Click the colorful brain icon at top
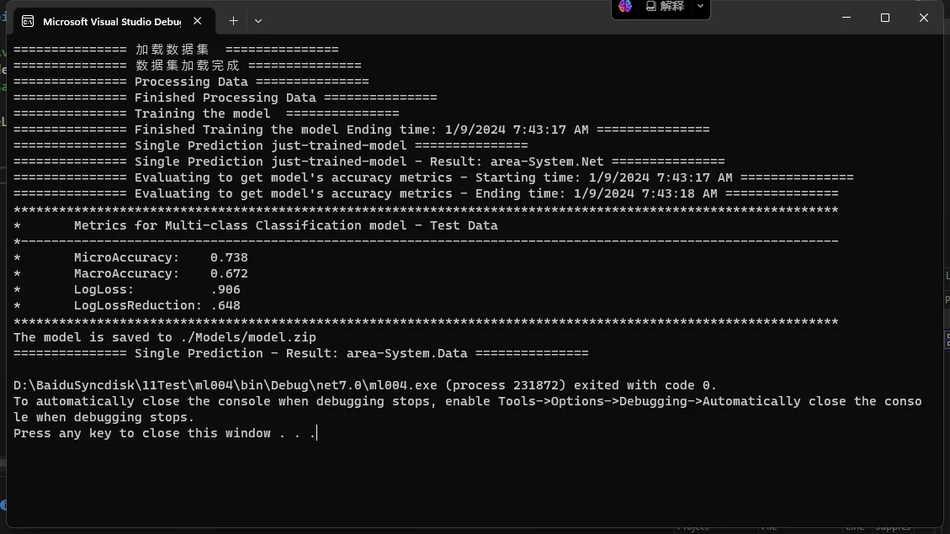 [x=625, y=7]
